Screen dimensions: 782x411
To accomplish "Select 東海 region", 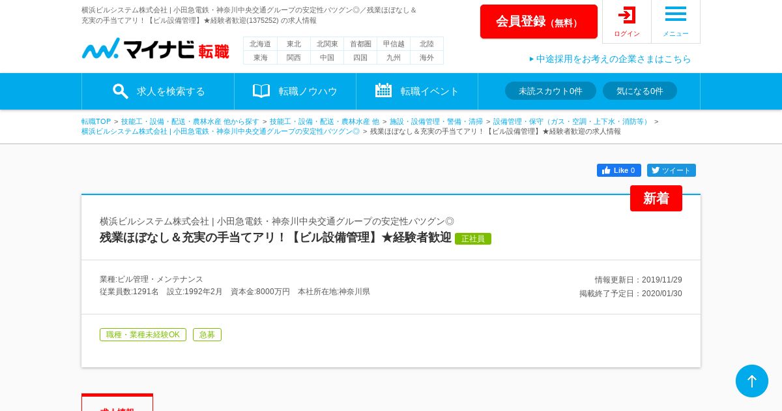I will [260, 57].
